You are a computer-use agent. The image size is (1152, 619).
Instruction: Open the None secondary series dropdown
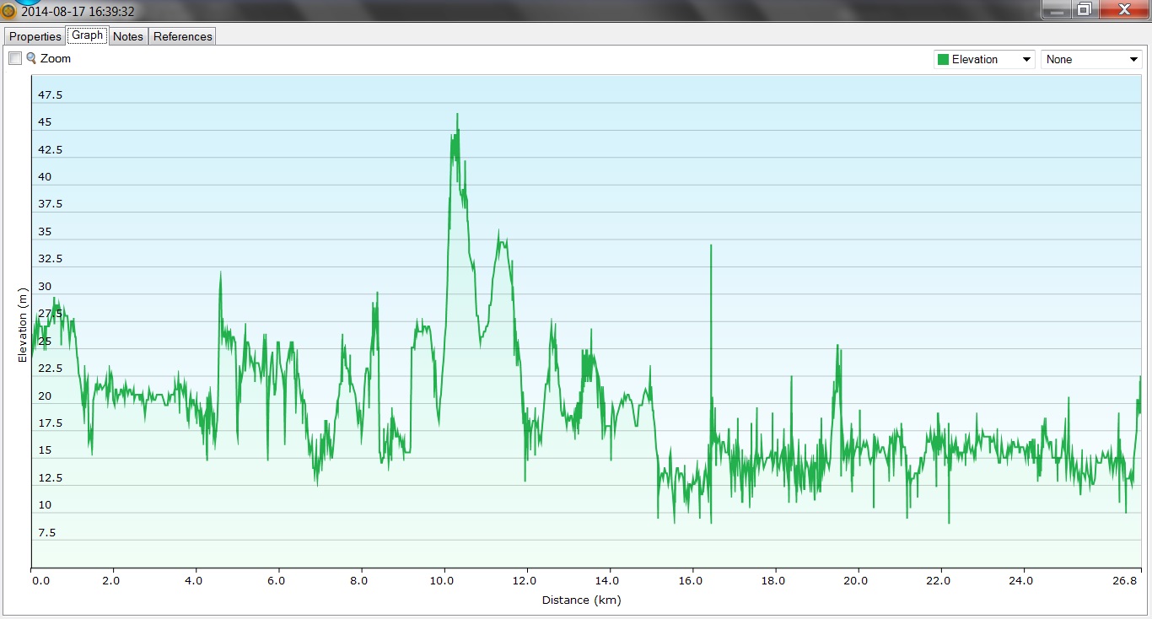click(1091, 60)
